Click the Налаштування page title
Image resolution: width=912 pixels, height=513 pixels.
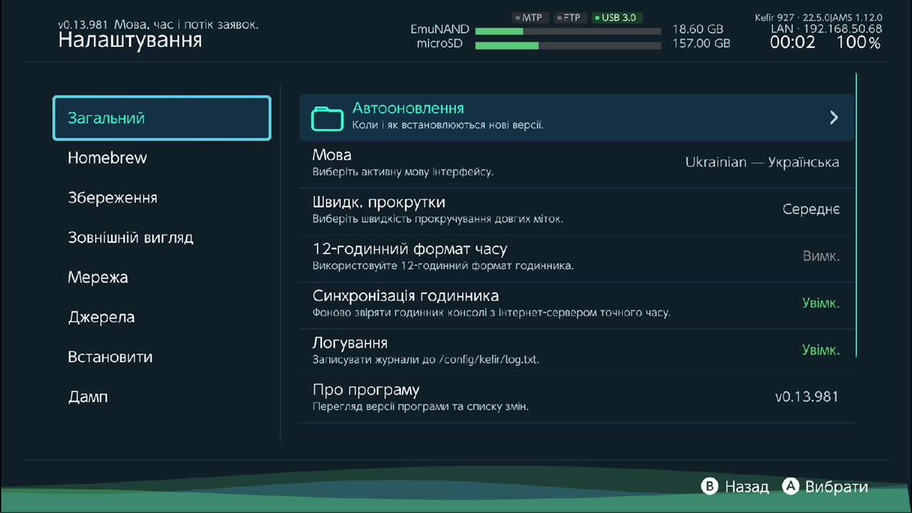130,40
